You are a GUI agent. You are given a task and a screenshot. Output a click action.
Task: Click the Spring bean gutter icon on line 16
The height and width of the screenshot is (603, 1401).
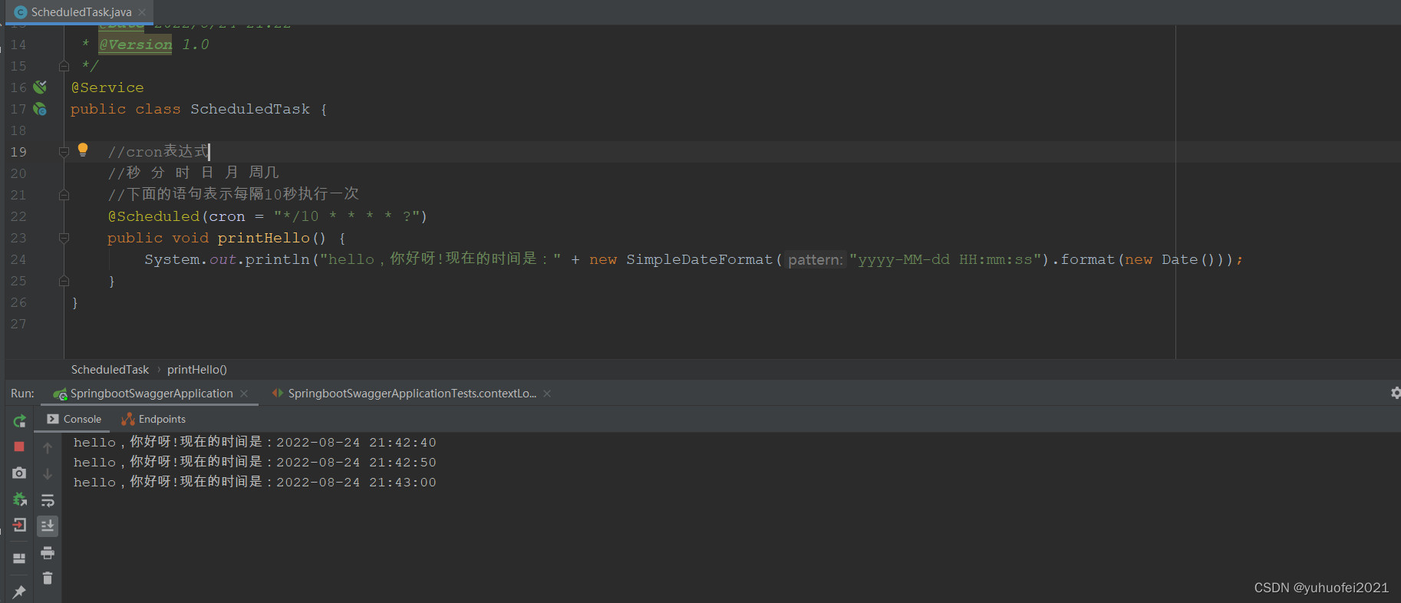pos(40,87)
